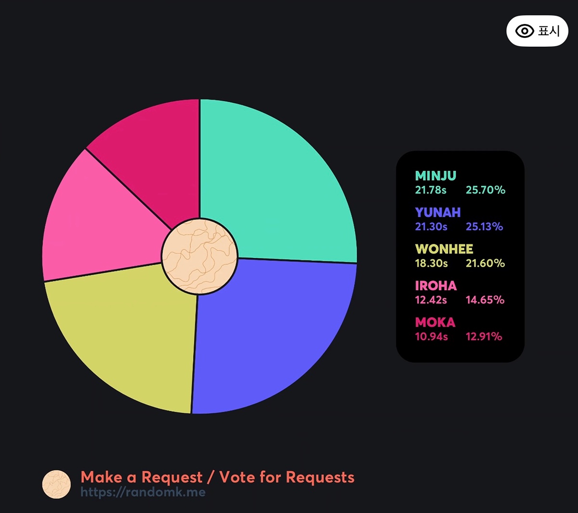
Task: Click the MOKA name in the legend
Action: [x=435, y=322]
